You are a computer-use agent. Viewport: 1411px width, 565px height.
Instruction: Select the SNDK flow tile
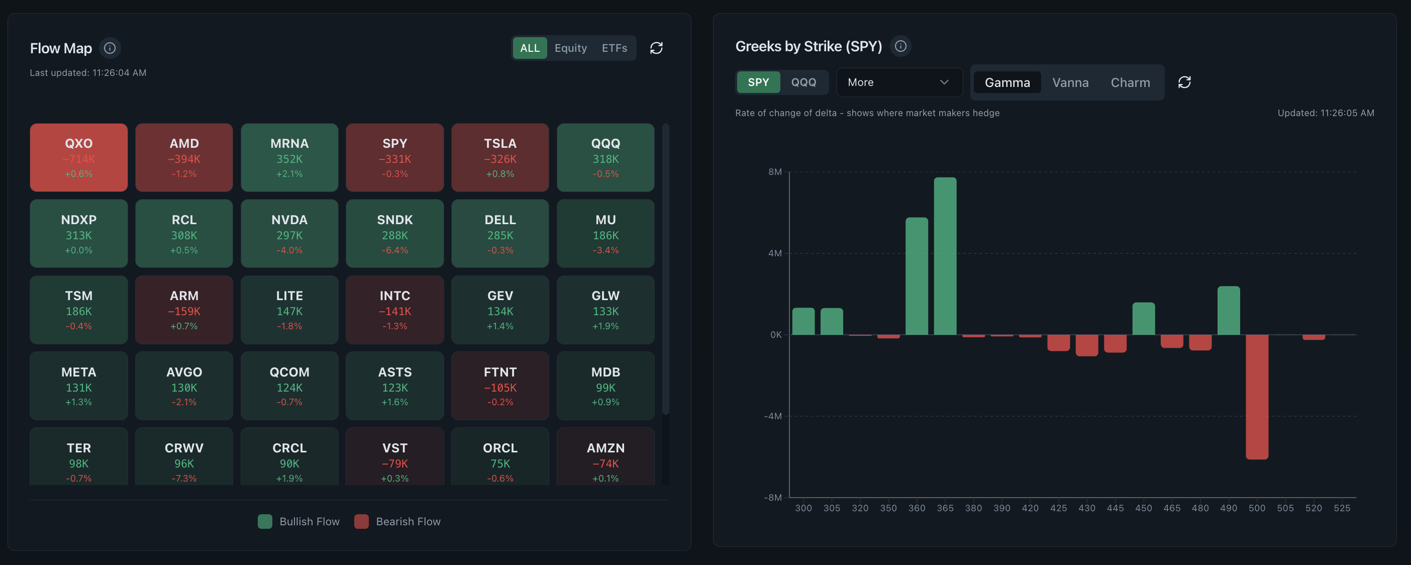pyautogui.click(x=395, y=233)
